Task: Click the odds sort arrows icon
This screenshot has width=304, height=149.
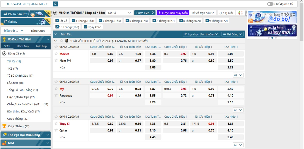Action: (240, 13)
